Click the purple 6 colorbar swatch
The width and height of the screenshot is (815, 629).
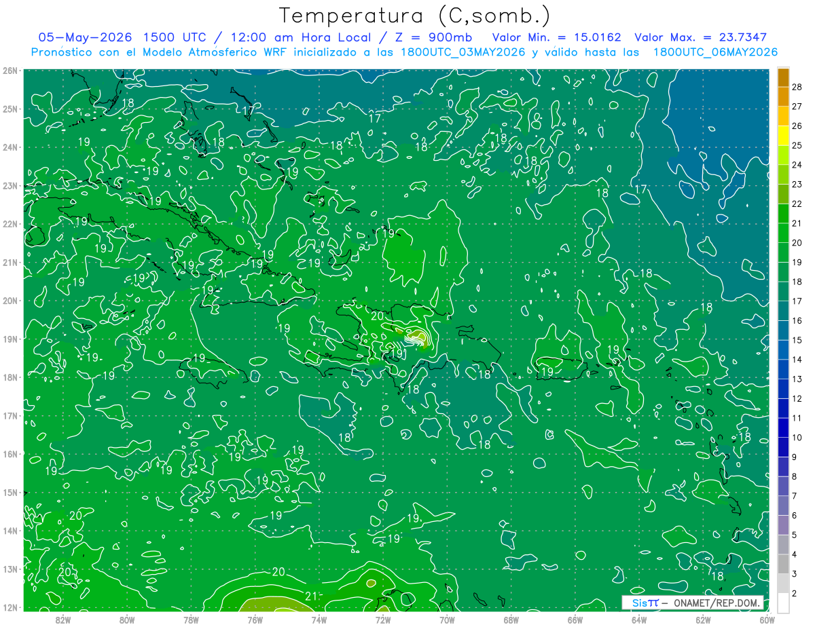[x=782, y=507]
